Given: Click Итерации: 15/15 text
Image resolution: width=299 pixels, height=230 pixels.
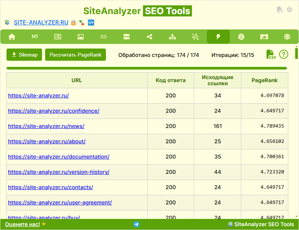Looking at the screenshot, I should point(232,55).
